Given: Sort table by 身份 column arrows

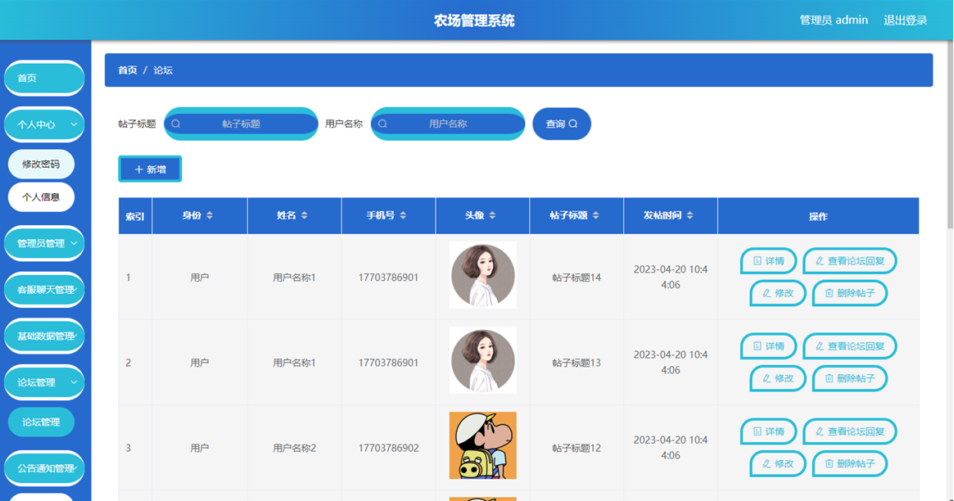Looking at the screenshot, I should click(210, 215).
